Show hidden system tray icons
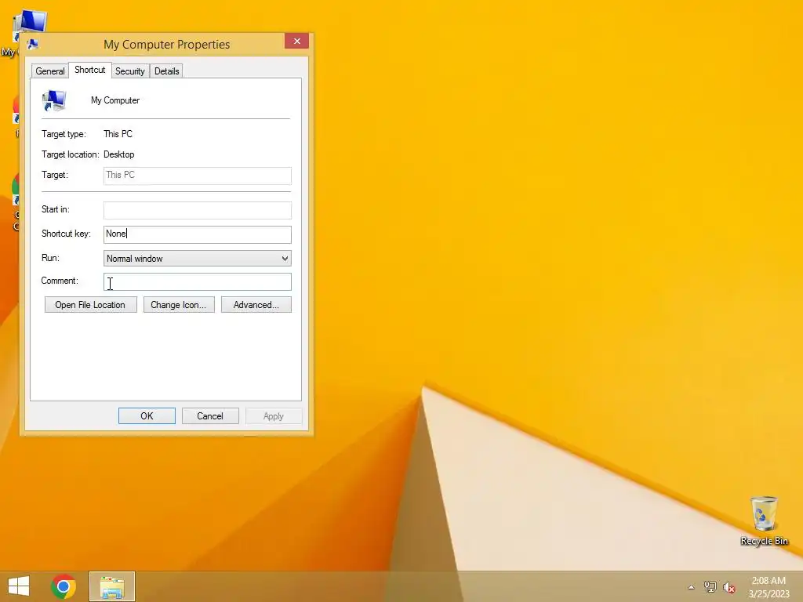 point(692,587)
